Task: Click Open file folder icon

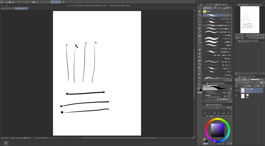Action: tap(9, 2)
